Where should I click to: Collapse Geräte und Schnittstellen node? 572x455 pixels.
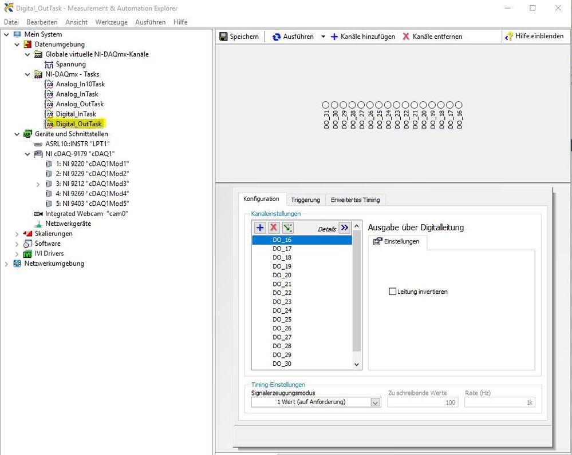tap(17, 134)
